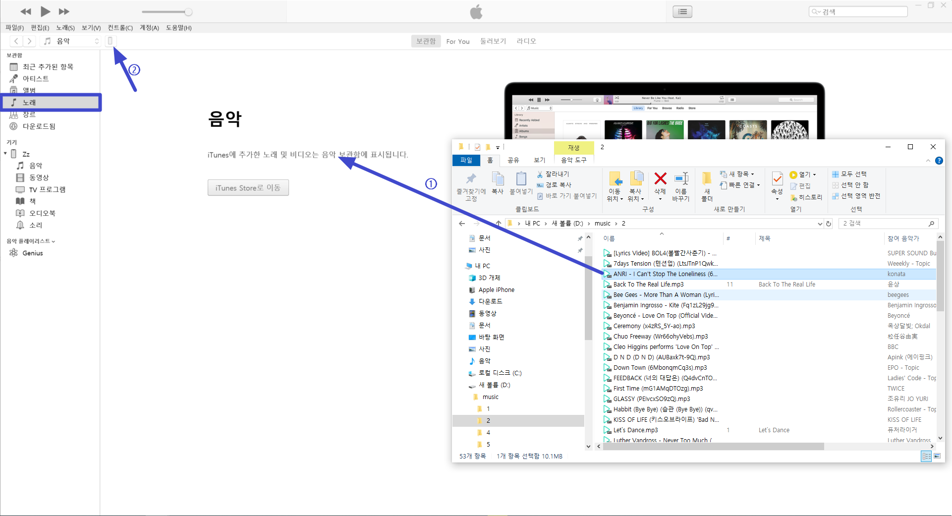Click 경로 복사 in the ribbon
Viewport: 952px width, 516px height.
[x=554, y=185]
